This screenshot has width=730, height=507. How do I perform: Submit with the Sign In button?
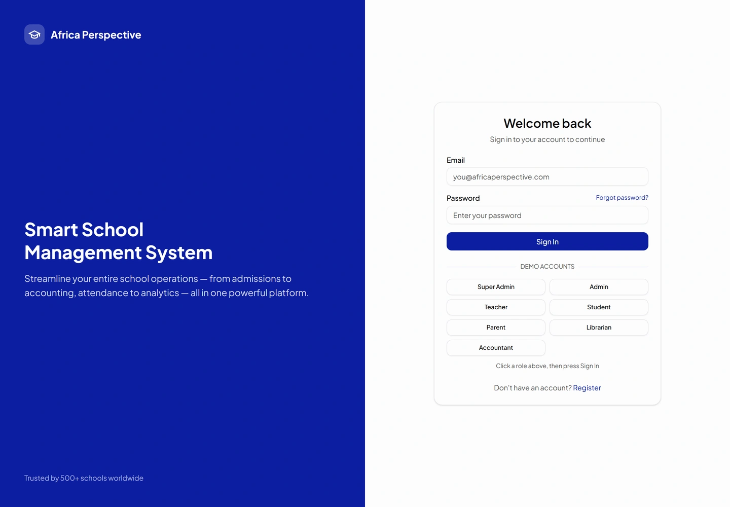[x=547, y=242]
